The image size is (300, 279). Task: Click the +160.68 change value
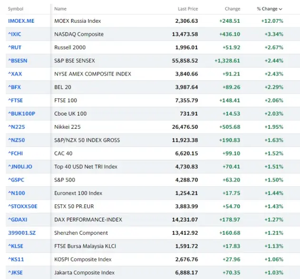pos(230,233)
